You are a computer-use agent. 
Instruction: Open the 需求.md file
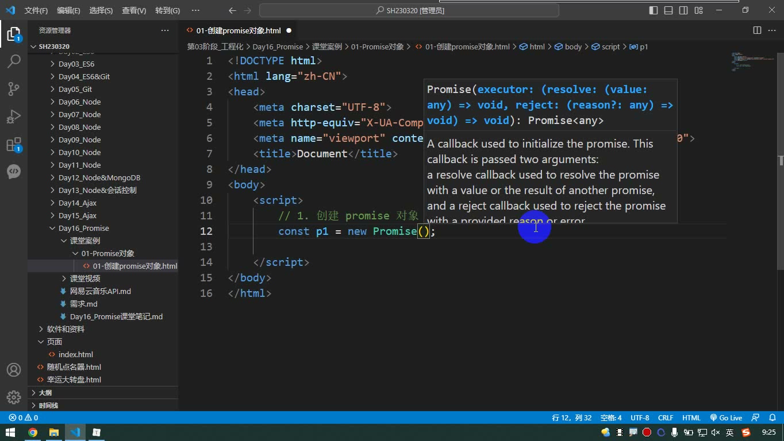point(84,304)
